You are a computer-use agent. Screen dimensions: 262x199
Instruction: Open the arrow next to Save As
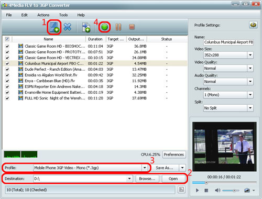pyautogui.click(x=182, y=168)
